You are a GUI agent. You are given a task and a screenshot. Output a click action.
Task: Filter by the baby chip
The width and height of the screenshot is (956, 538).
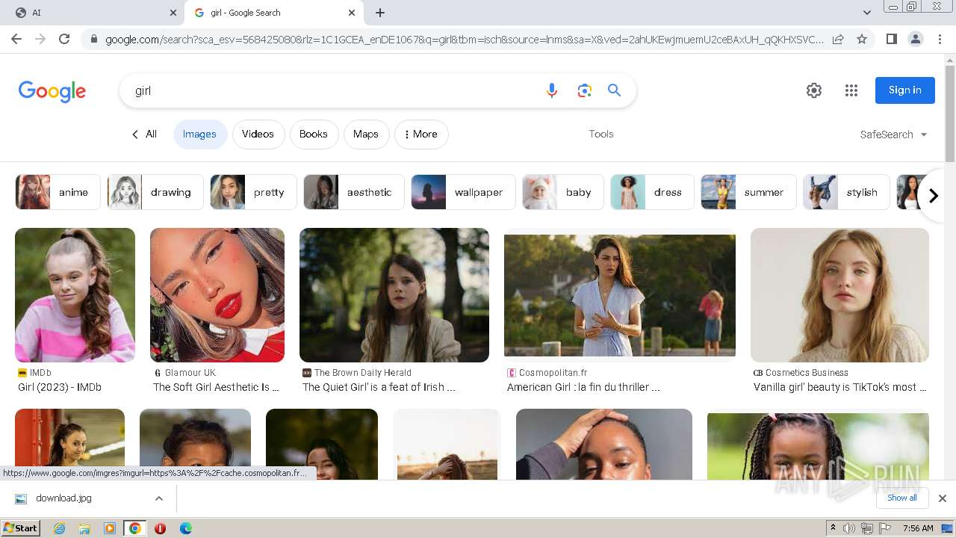562,192
